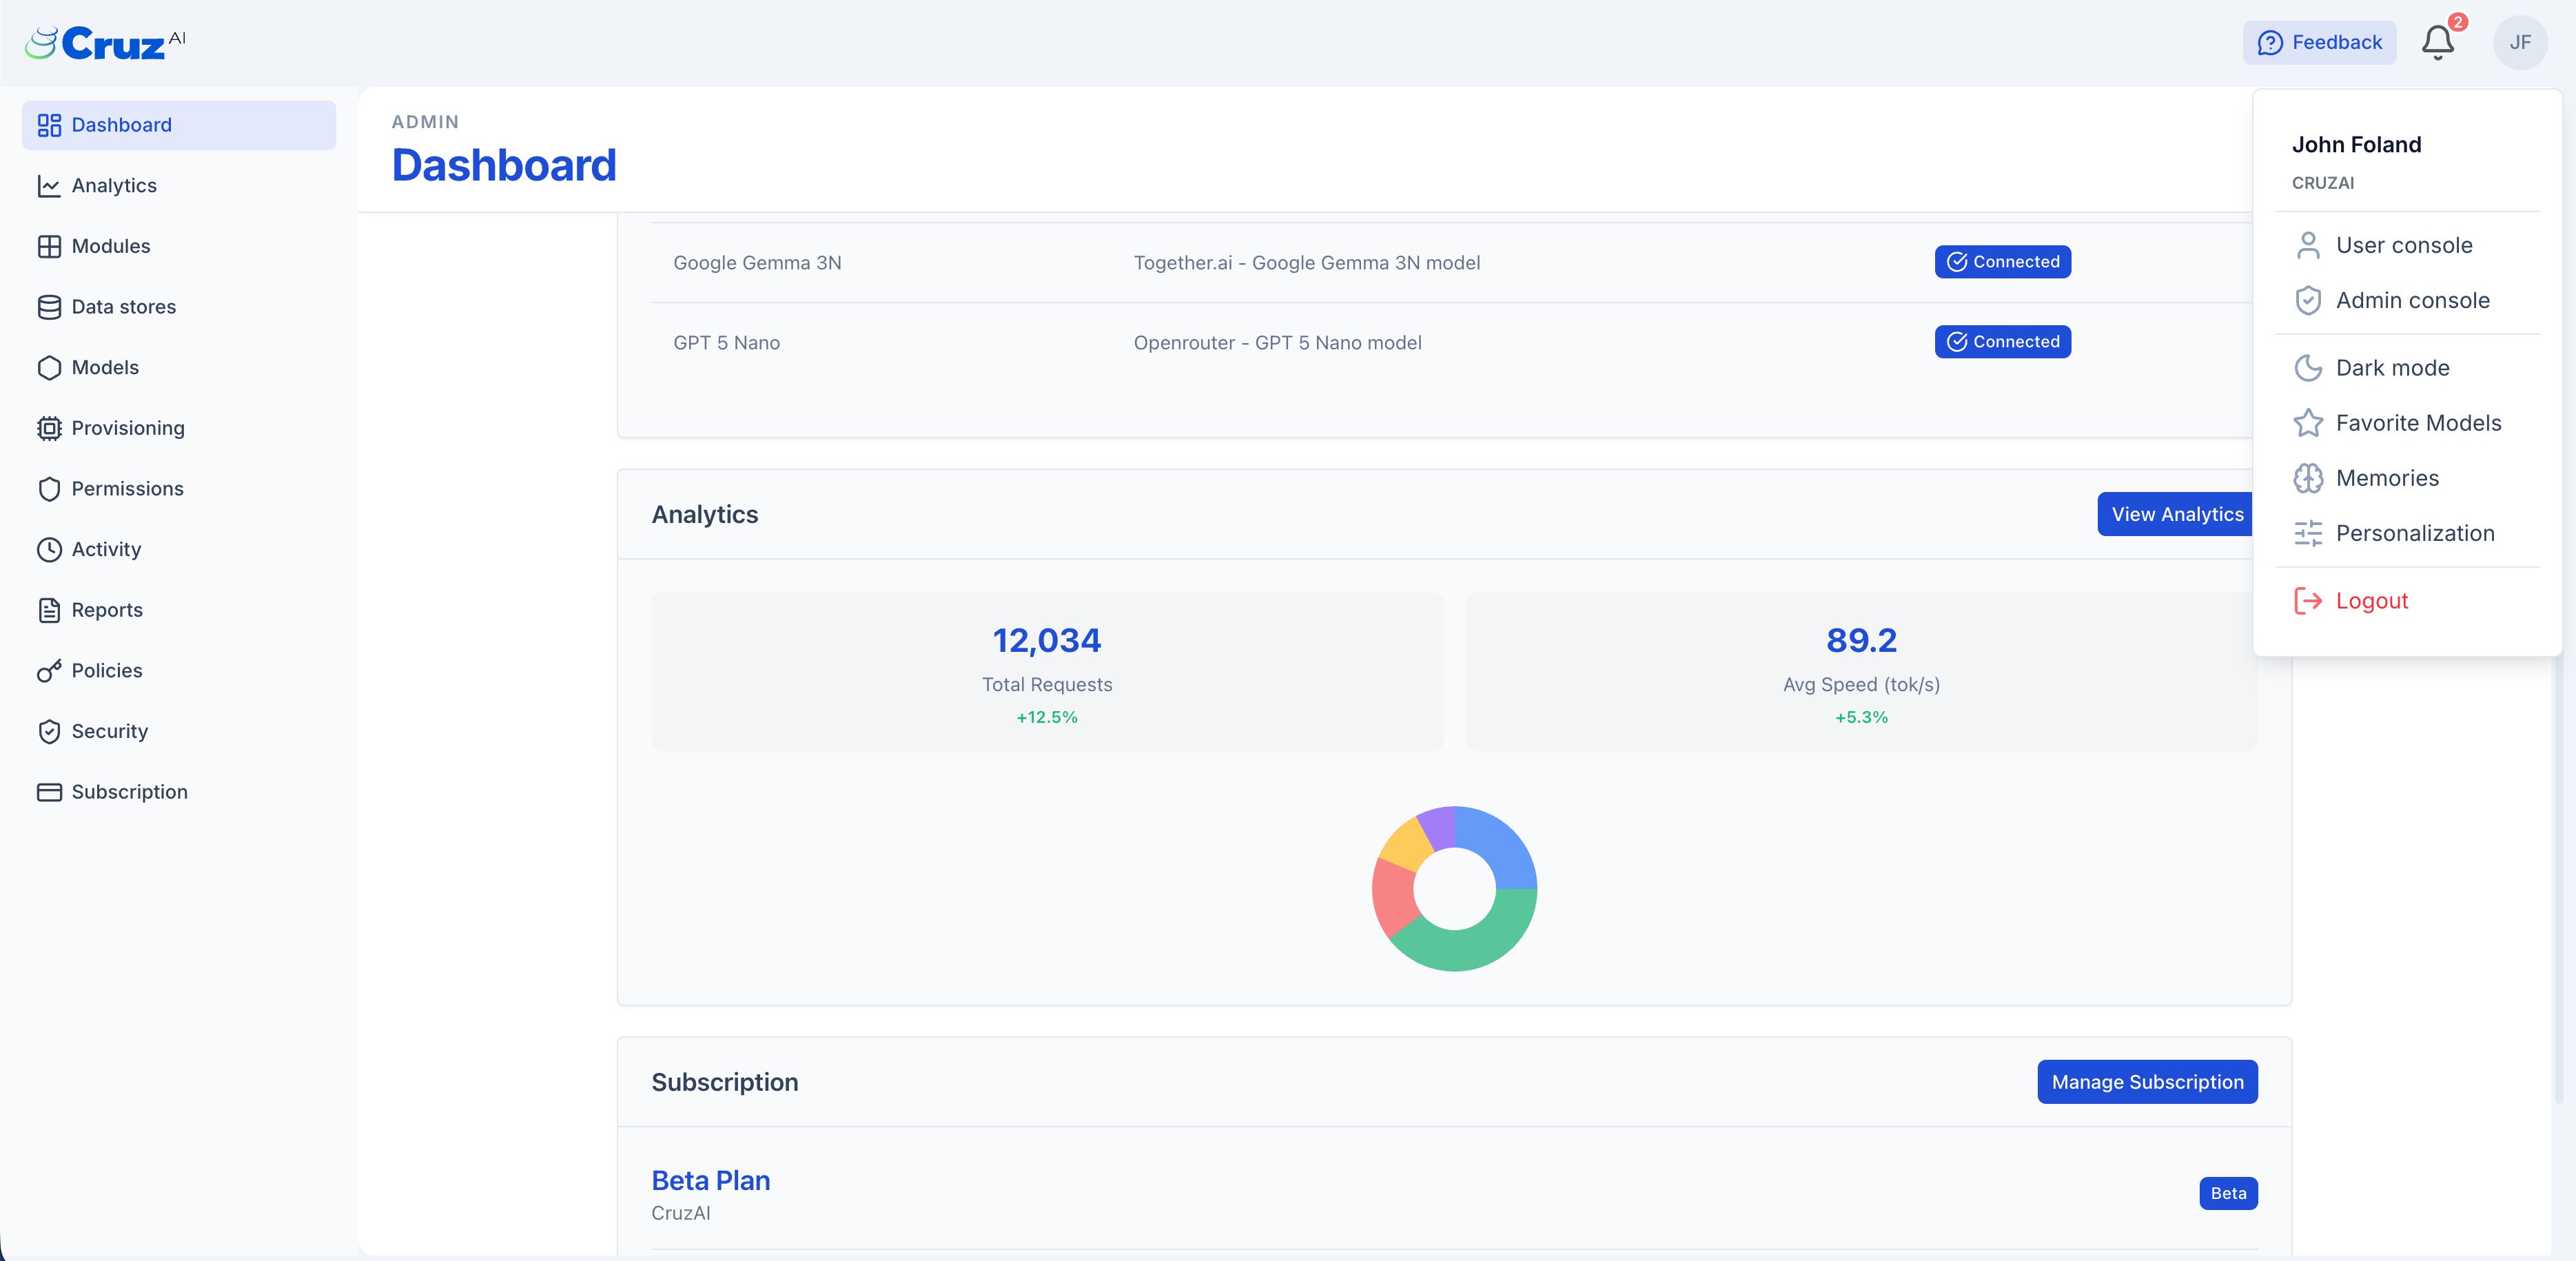Image resolution: width=2576 pixels, height=1261 pixels.
Task: Switch to Admin console
Action: (x=2413, y=300)
